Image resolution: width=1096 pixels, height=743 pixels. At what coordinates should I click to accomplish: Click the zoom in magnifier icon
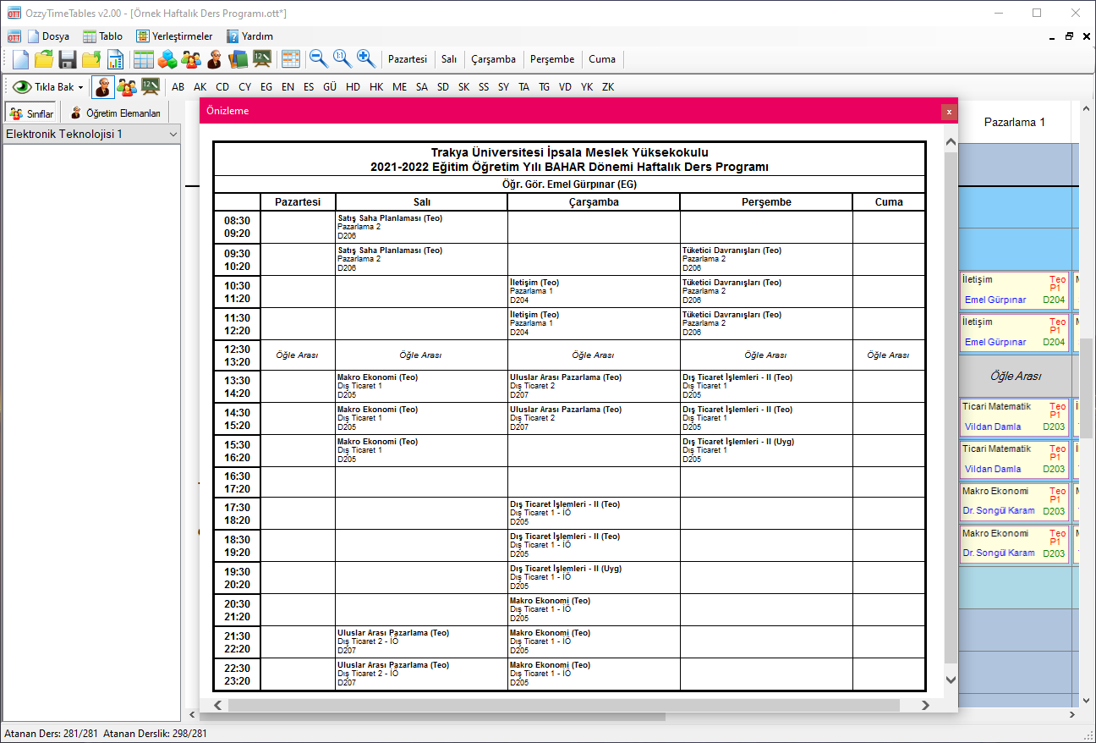point(365,58)
